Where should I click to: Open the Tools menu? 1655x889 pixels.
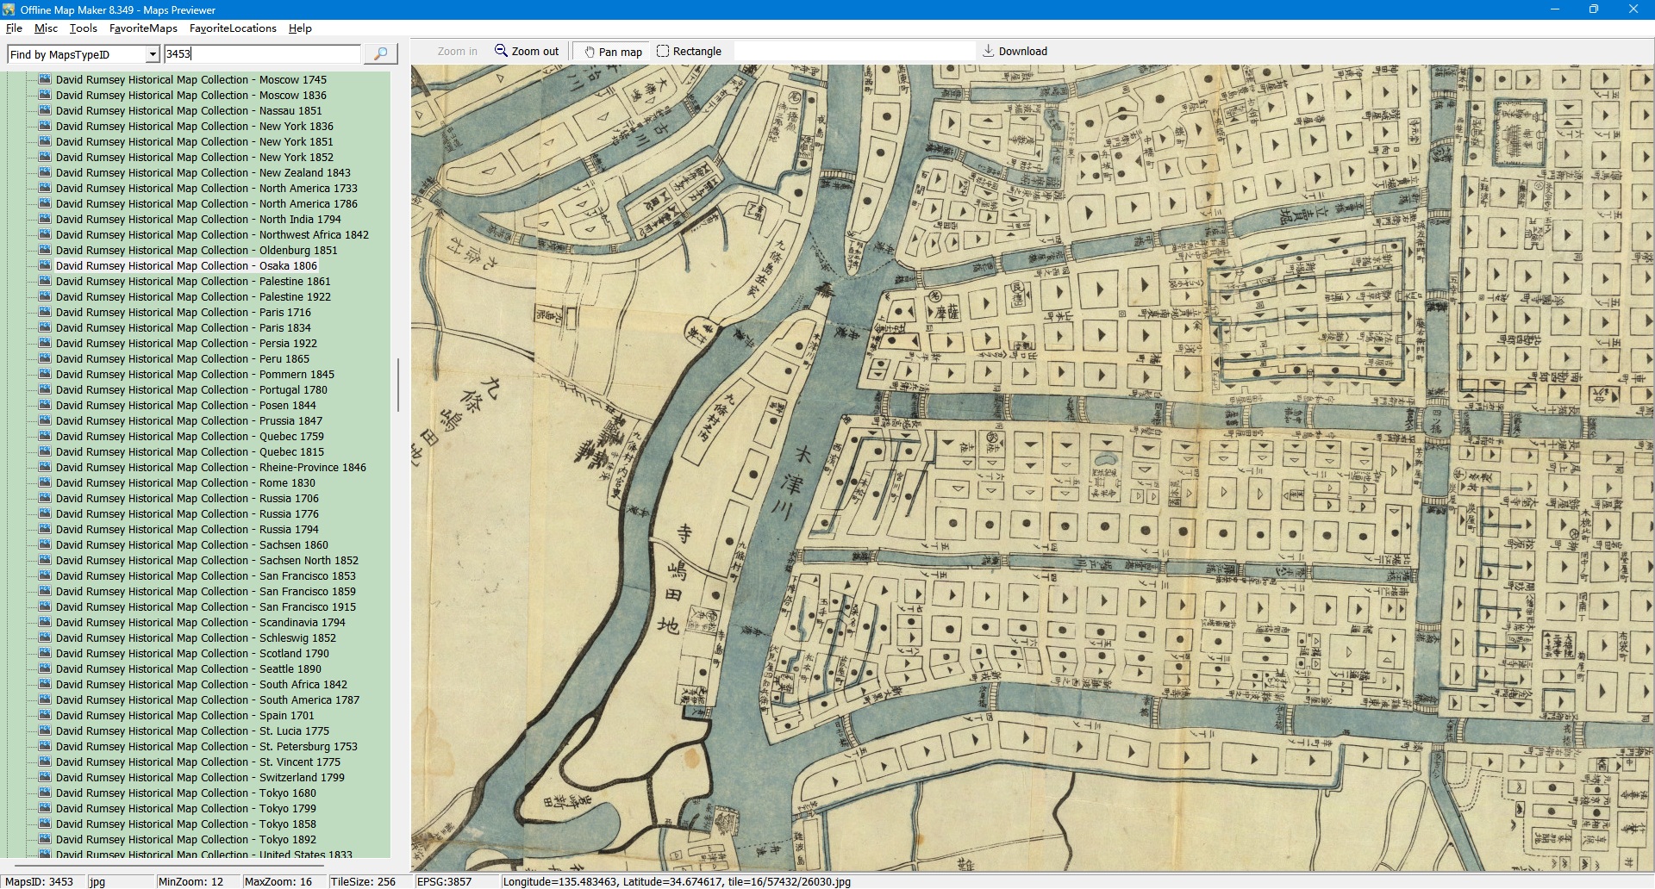pyautogui.click(x=84, y=28)
